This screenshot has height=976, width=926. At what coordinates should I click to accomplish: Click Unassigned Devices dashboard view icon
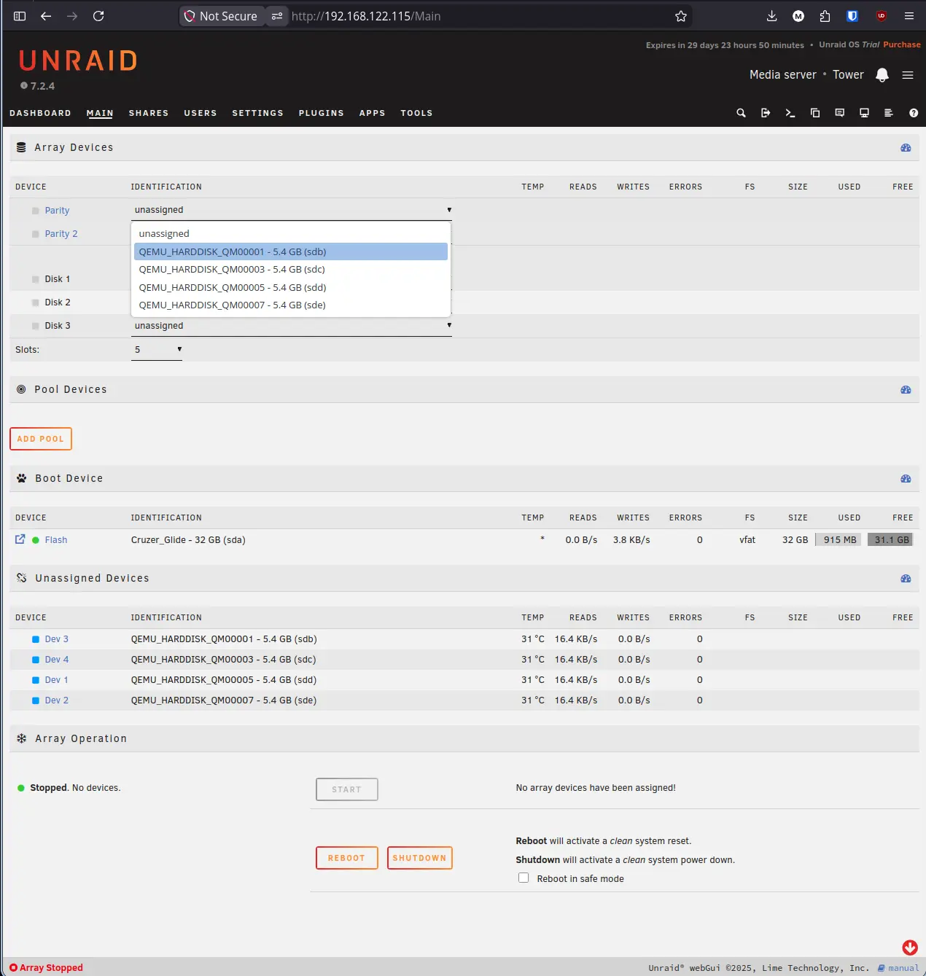(906, 578)
